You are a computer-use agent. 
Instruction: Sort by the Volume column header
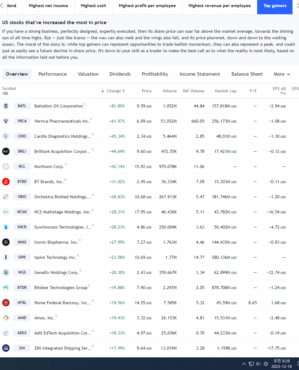point(169,91)
